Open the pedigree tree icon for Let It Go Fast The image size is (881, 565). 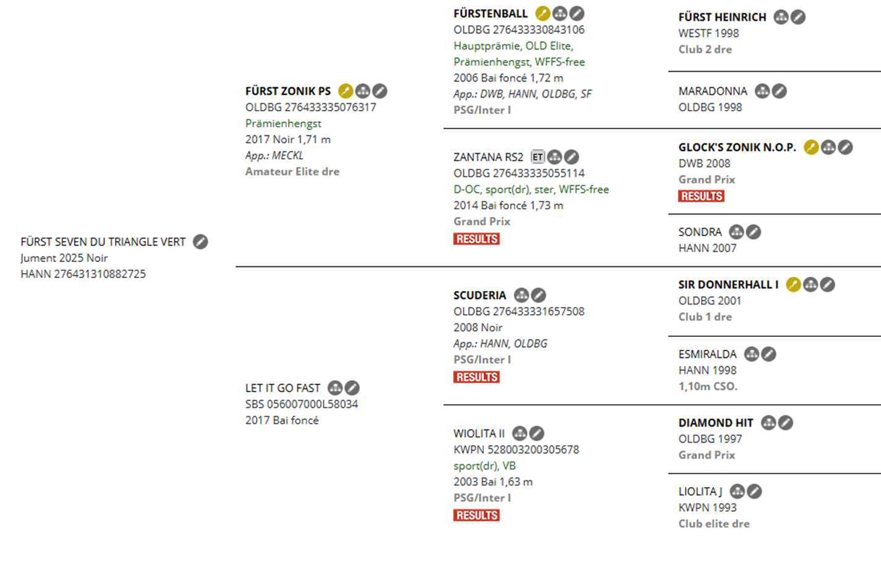tap(335, 388)
